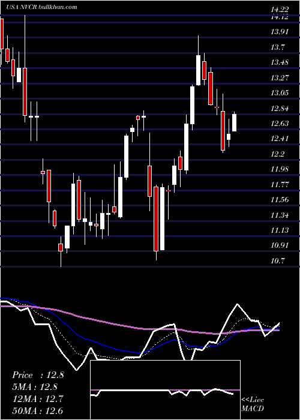The image size is (300, 420).
Task: Click the 14.22 price axis label
Action: 280,10
